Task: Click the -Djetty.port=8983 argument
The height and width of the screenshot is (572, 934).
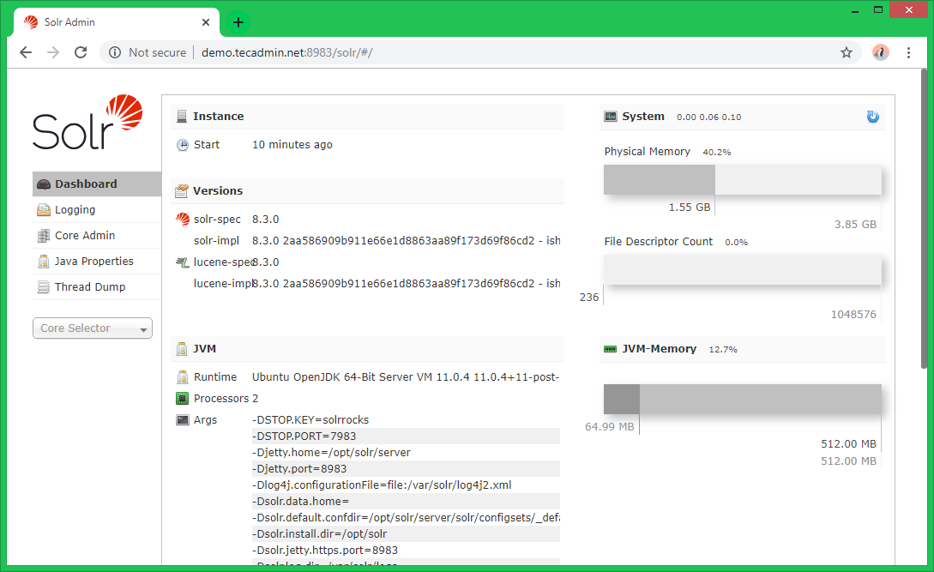Action: point(406,469)
